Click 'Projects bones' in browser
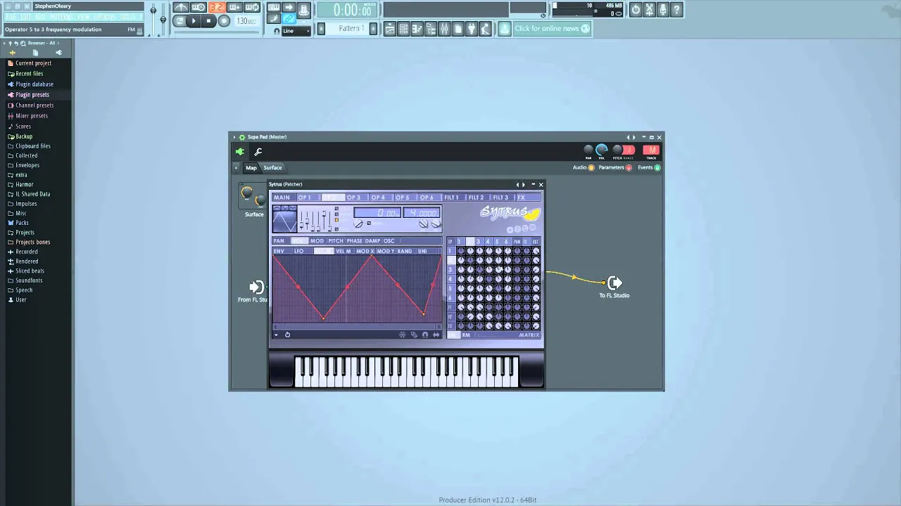The image size is (901, 506). 32,242
